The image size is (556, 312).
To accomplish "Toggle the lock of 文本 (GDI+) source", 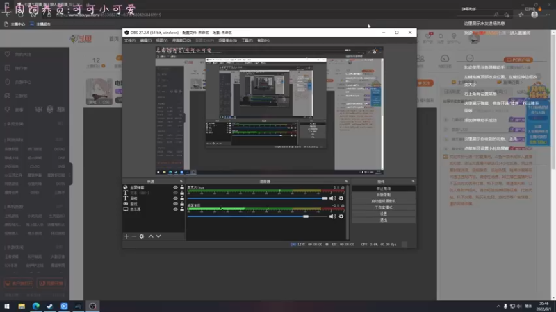I will 182,193.
